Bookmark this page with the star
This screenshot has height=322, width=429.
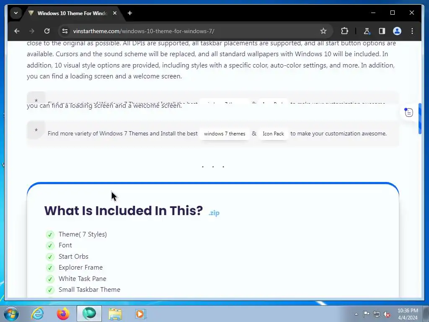coord(323,31)
